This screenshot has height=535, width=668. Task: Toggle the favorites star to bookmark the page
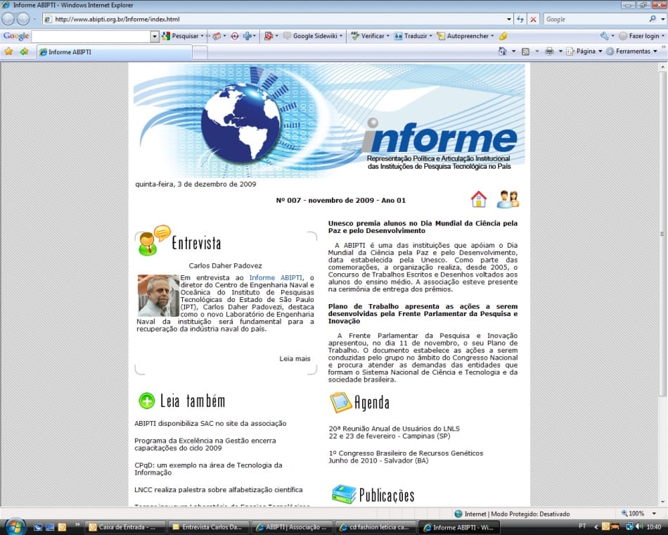9,51
